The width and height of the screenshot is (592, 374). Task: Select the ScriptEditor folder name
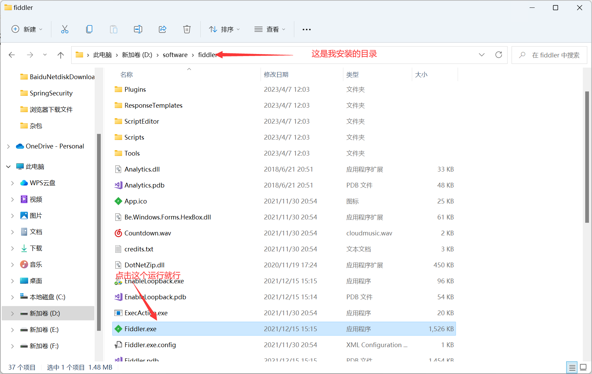[x=142, y=121]
